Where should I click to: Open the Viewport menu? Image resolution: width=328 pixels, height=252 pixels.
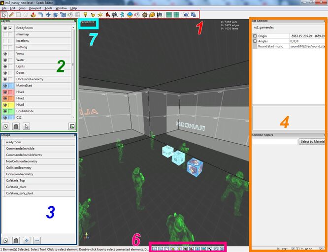[x=35, y=8]
